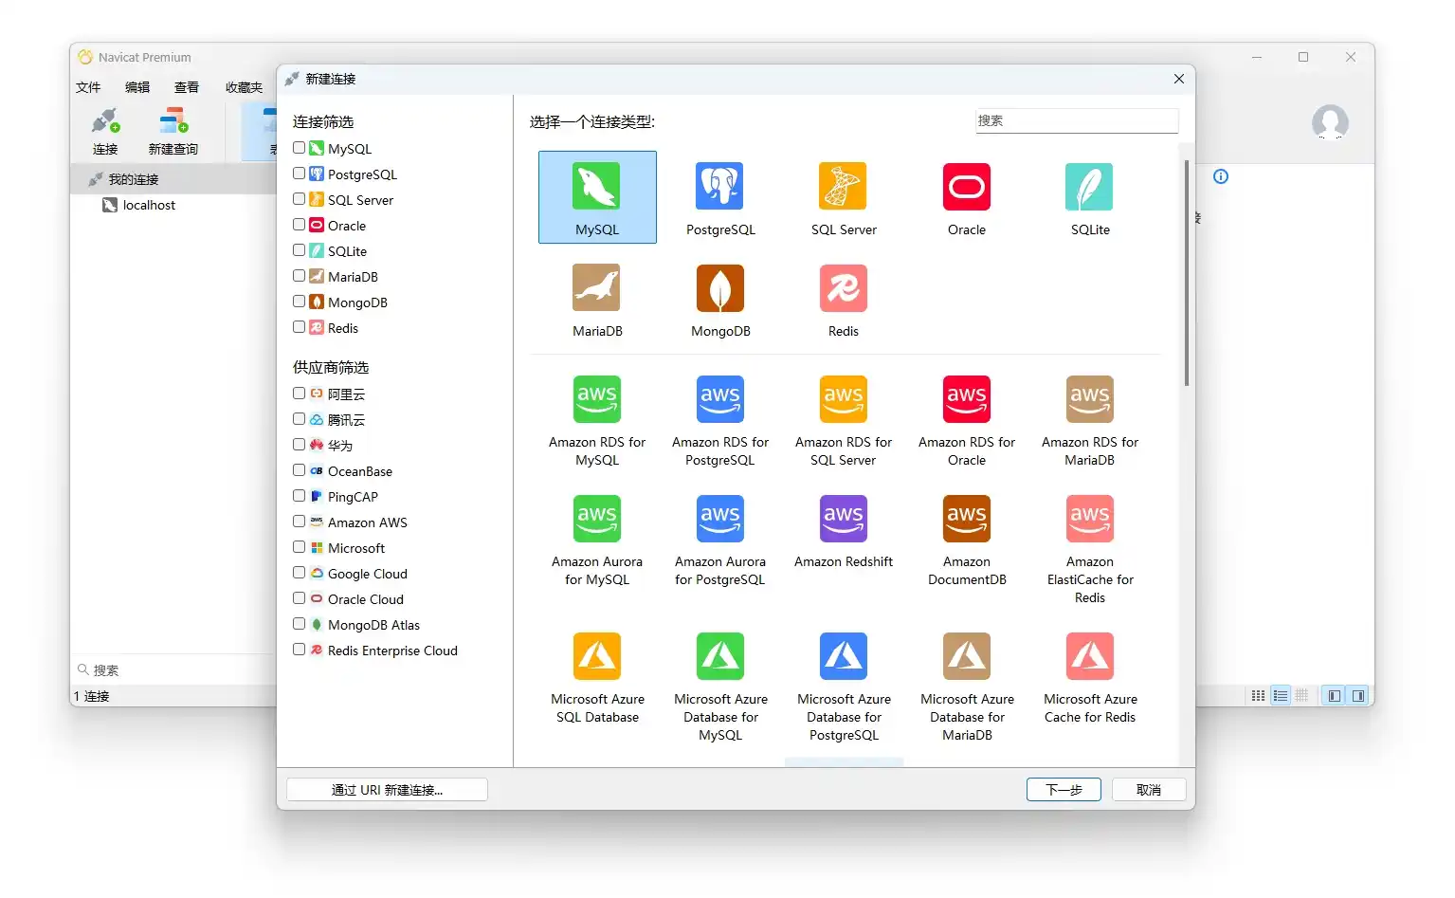Check the Google Cloud vendor checkbox
The width and height of the screenshot is (1455, 898).
[299, 573]
